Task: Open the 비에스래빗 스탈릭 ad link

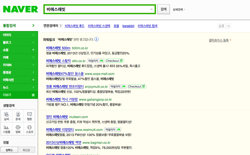Action: pos(58,61)
